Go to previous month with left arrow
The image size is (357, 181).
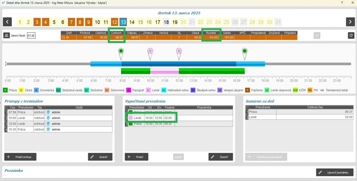click(8, 22)
